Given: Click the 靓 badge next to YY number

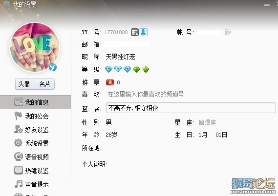Looking at the screenshot, I should [x=134, y=32].
